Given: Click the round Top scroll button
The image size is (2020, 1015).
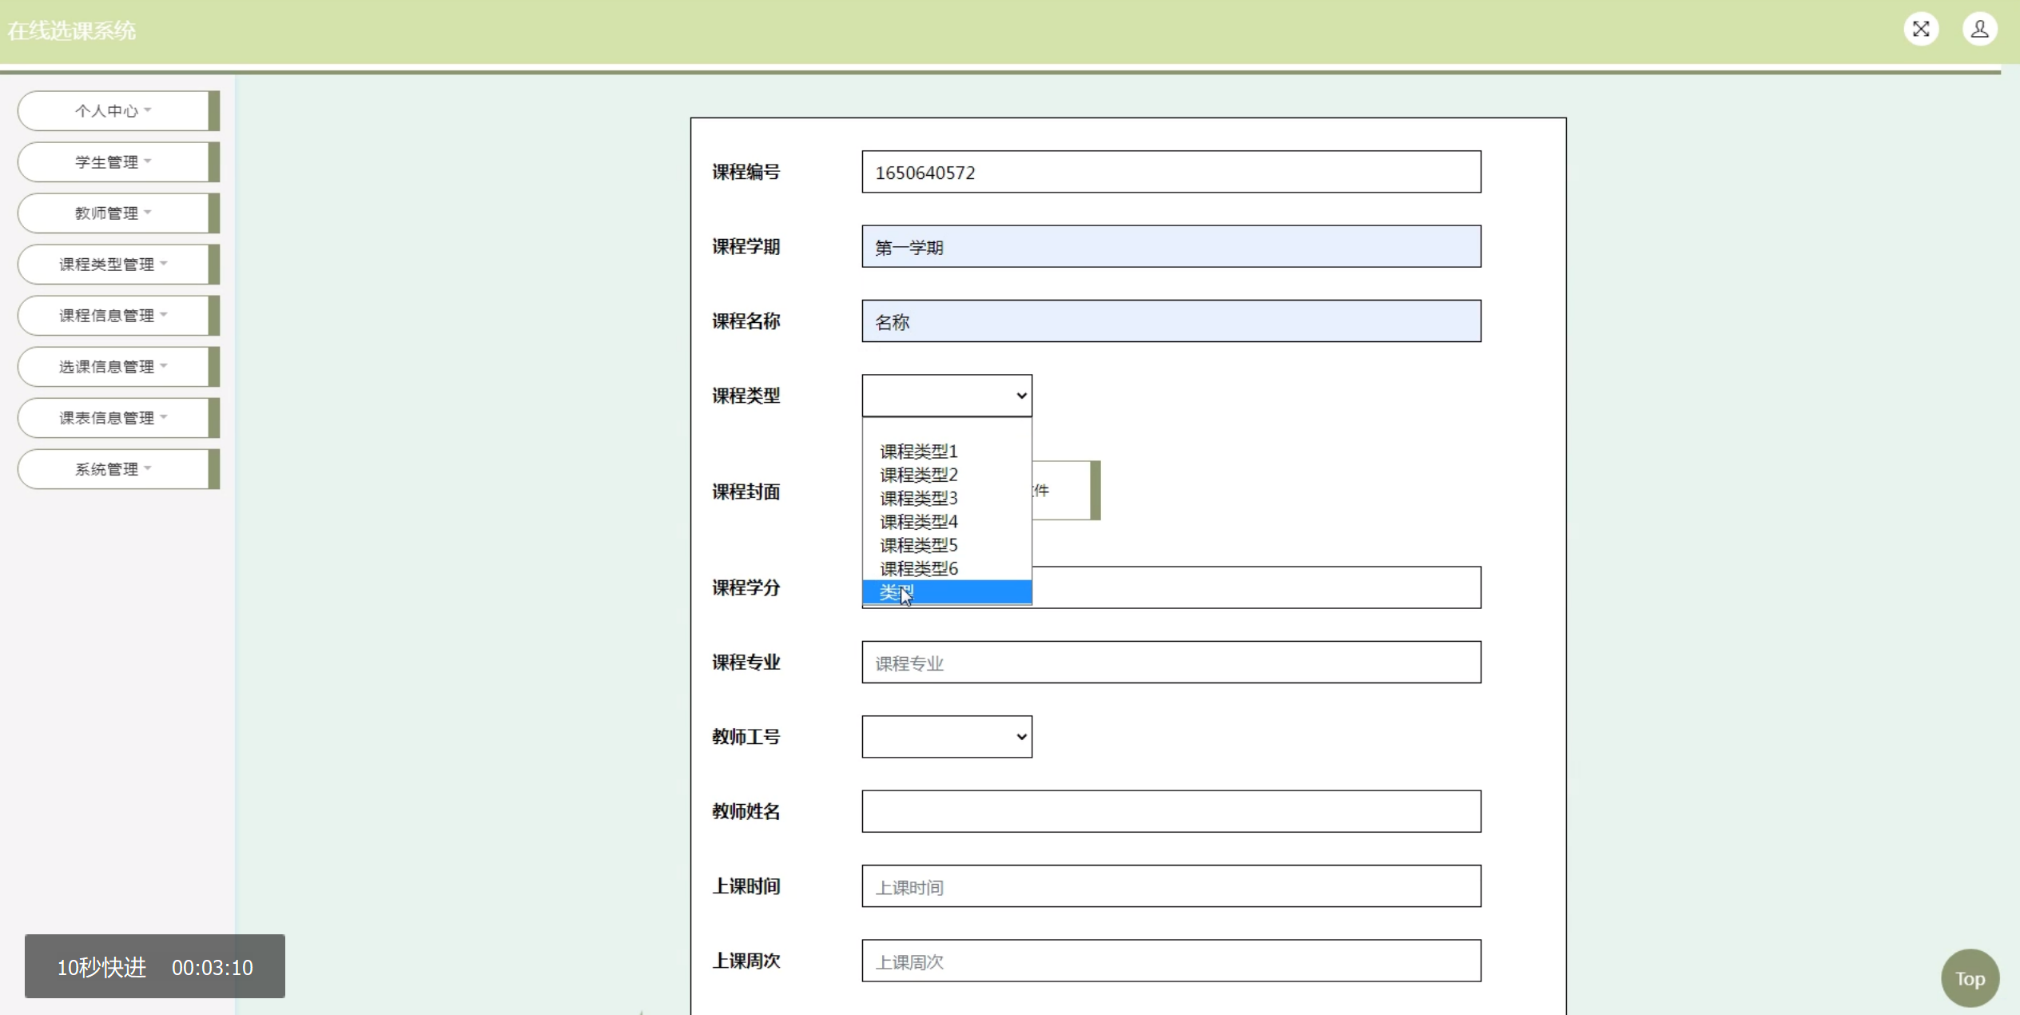Looking at the screenshot, I should click(1970, 978).
